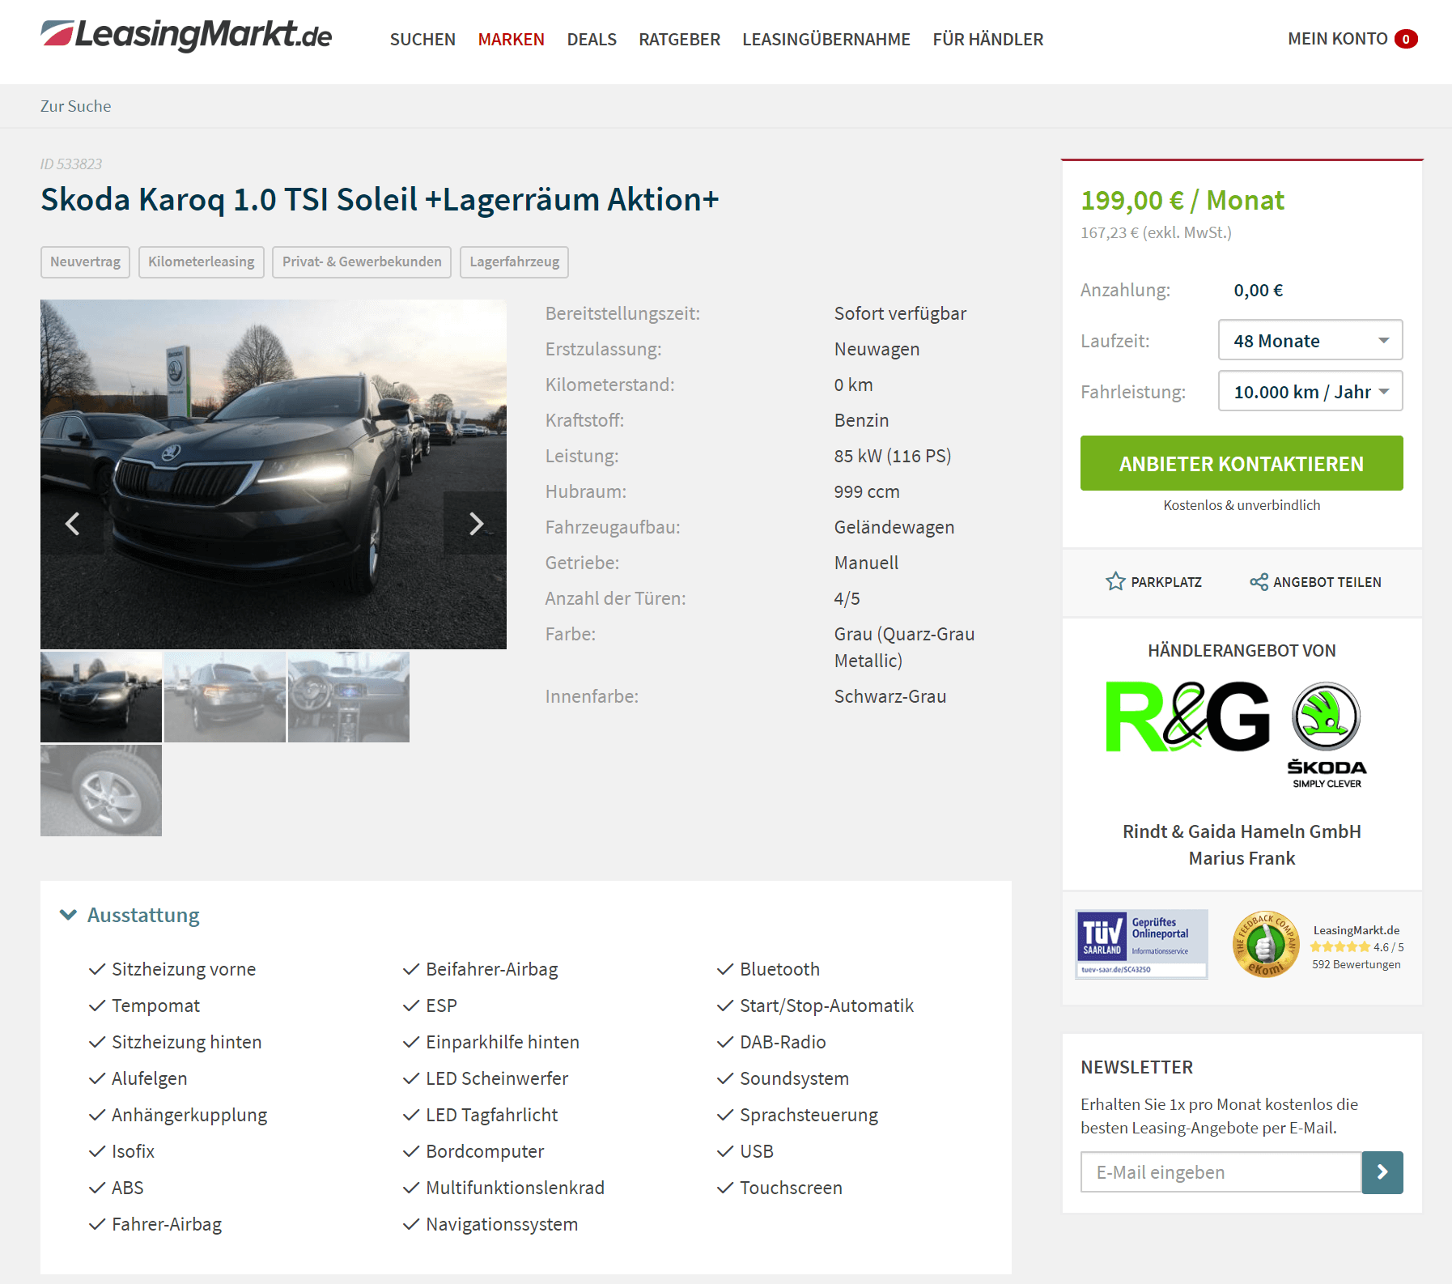This screenshot has height=1284, width=1452.
Task: Click the Neuvertrag tag
Action: pos(85,261)
